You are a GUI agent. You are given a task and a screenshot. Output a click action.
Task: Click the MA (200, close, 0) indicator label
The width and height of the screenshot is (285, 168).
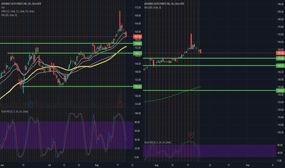(153, 7)
